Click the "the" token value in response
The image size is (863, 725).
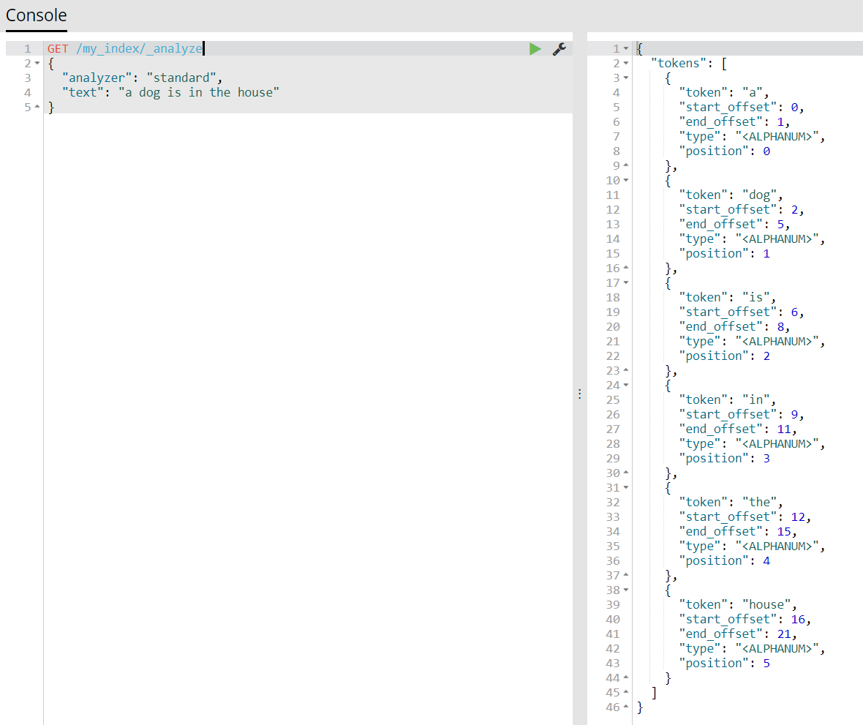click(x=760, y=502)
